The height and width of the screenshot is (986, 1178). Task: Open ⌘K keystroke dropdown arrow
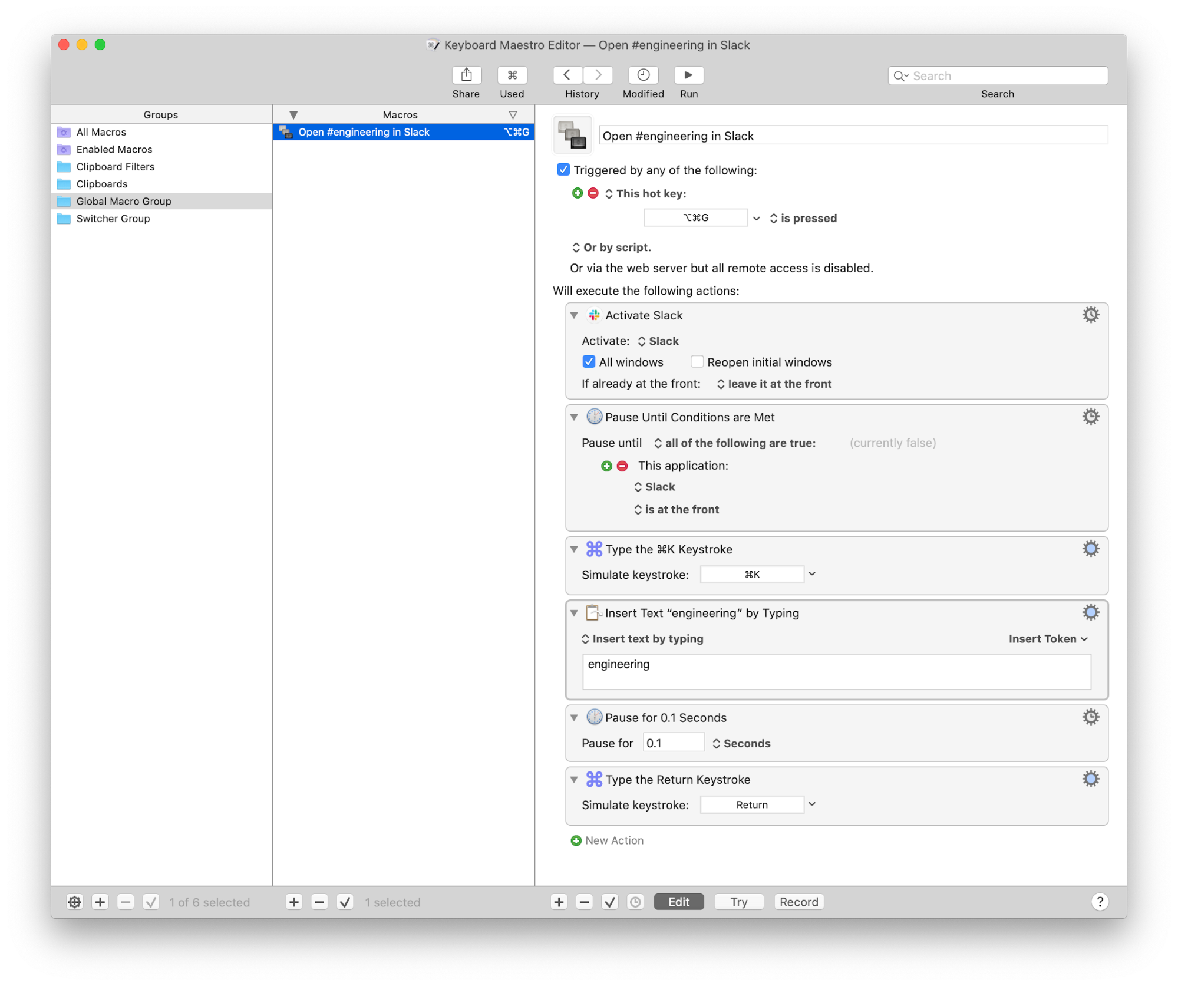tap(812, 574)
